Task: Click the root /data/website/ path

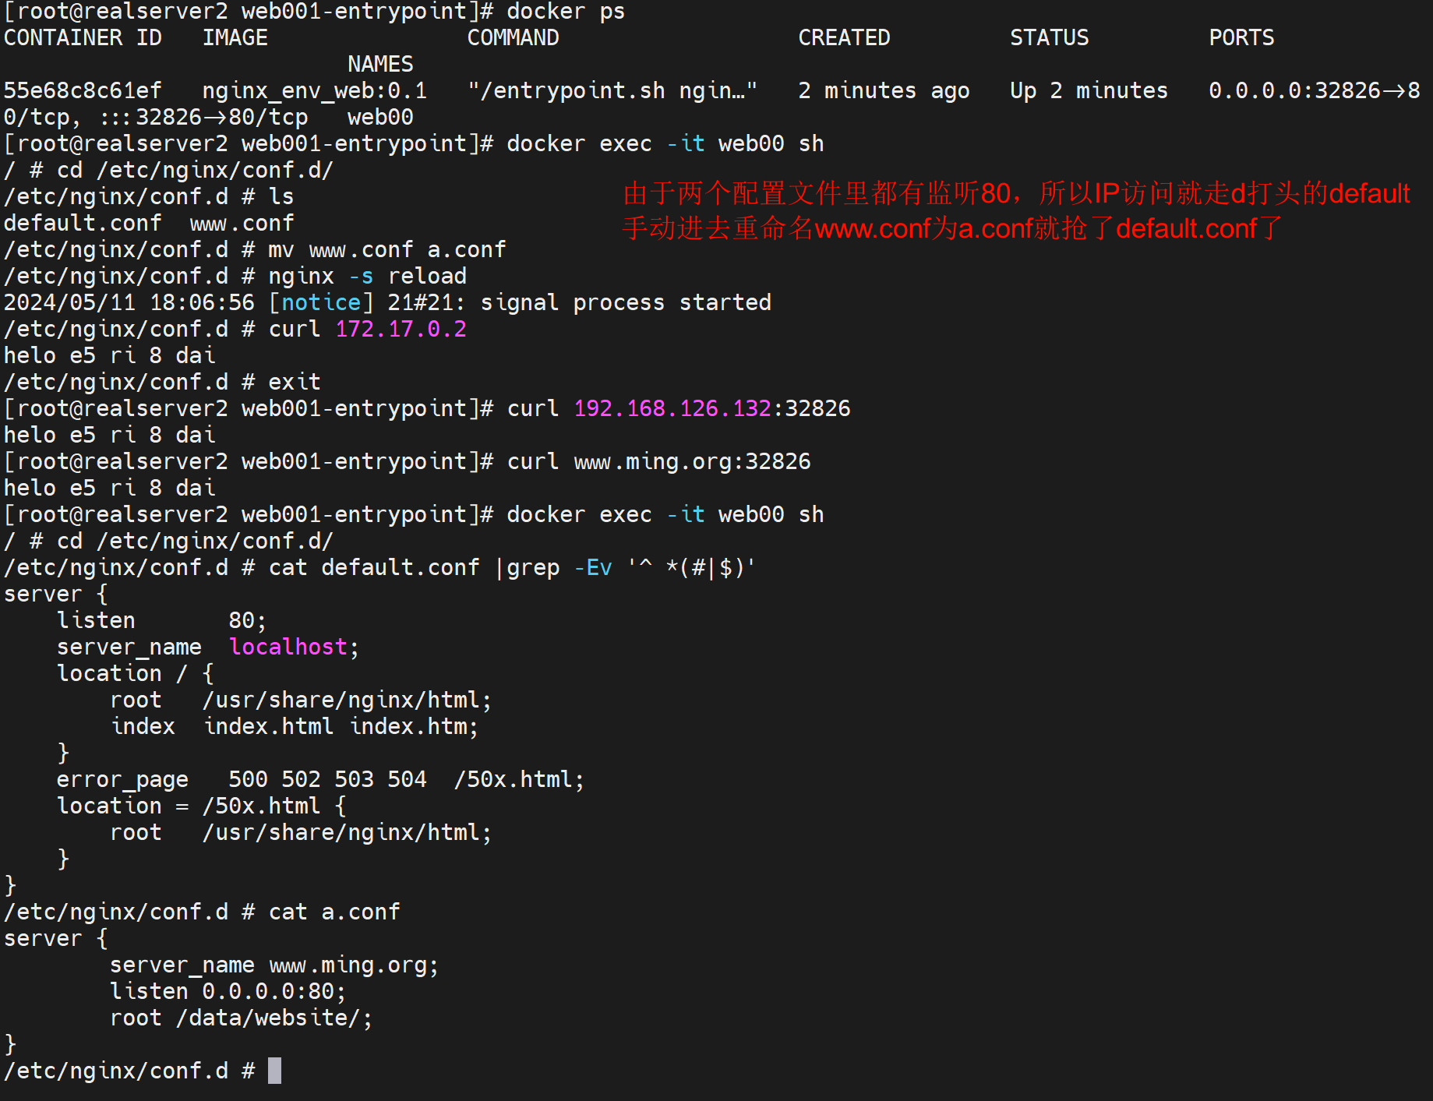Action: pos(240,1017)
